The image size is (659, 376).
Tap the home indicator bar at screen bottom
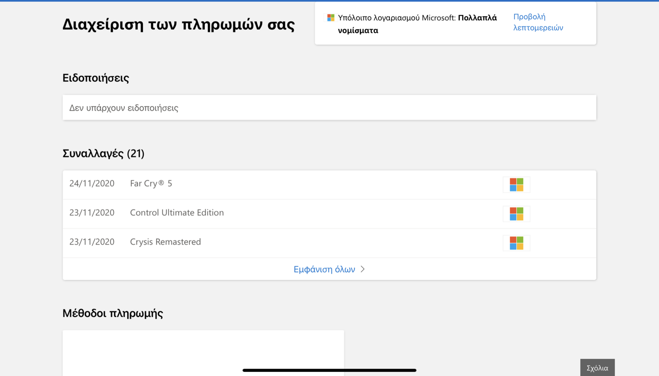point(329,370)
